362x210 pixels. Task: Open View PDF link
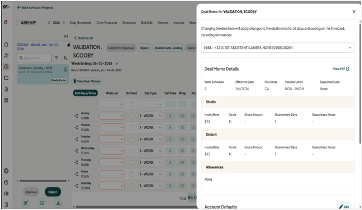pyautogui.click(x=341, y=69)
